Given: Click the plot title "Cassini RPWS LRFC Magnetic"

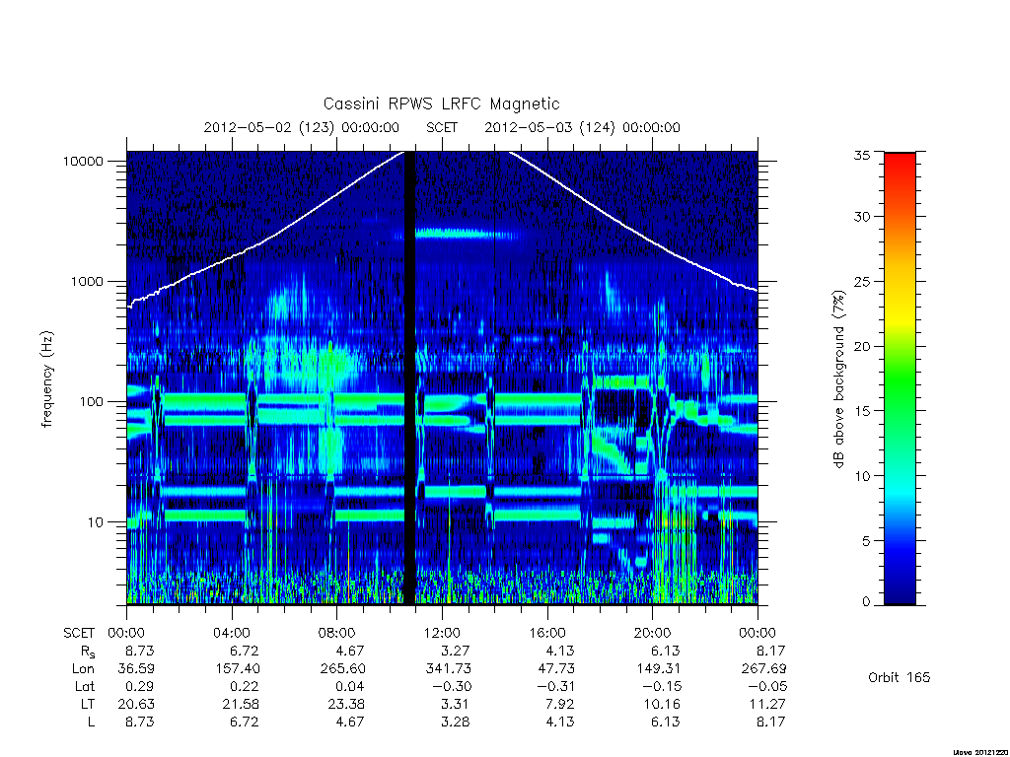Looking at the screenshot, I should 441,103.
